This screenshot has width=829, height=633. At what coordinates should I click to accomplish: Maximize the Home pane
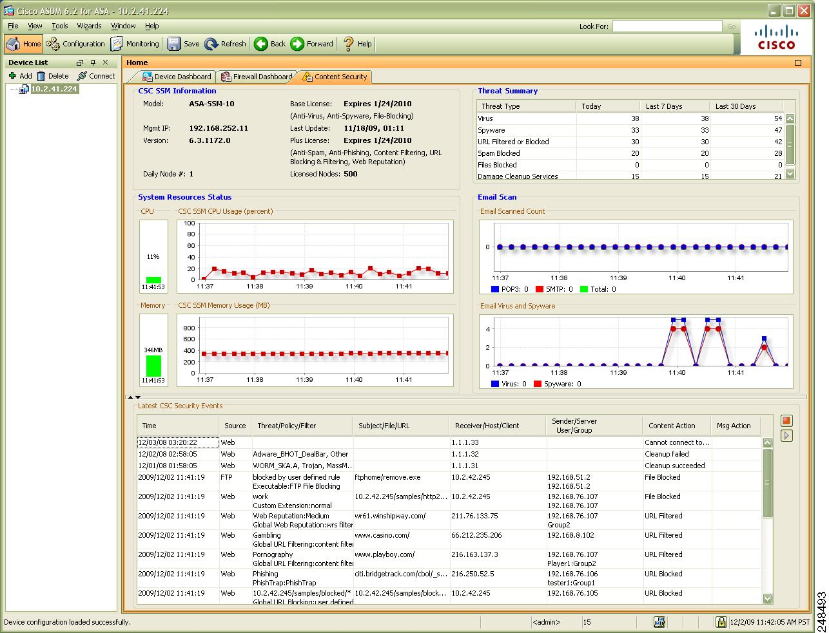[798, 62]
